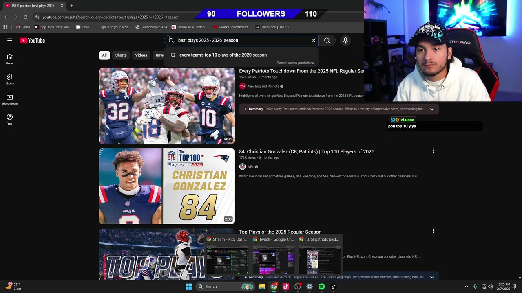Expand the Patriots Touchdown video summary
522x293 pixels.
pos(432,109)
